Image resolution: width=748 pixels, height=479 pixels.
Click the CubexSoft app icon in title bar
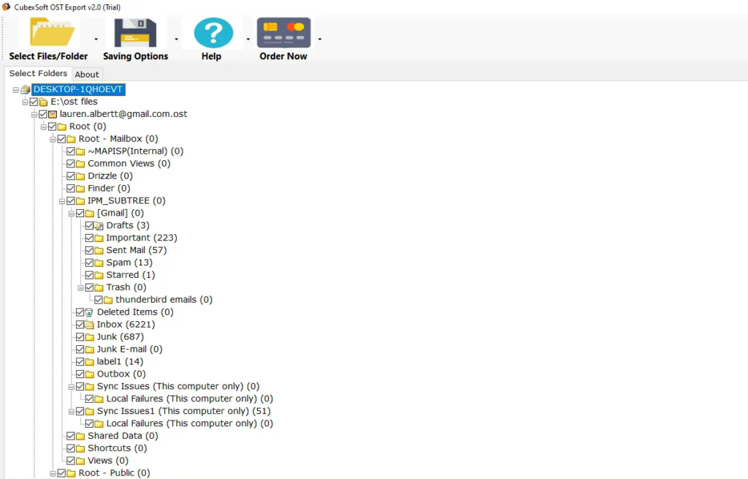(x=6, y=7)
